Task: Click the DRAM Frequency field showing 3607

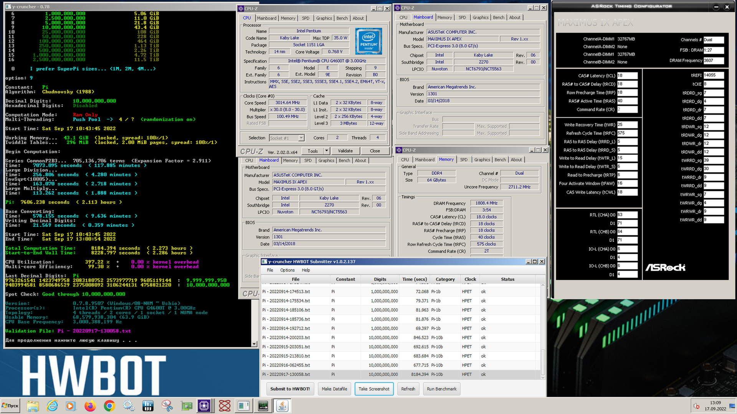Action: 714,61
